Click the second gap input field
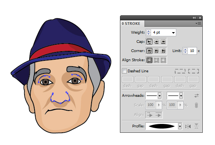215x145 pixels. pos(167,80)
